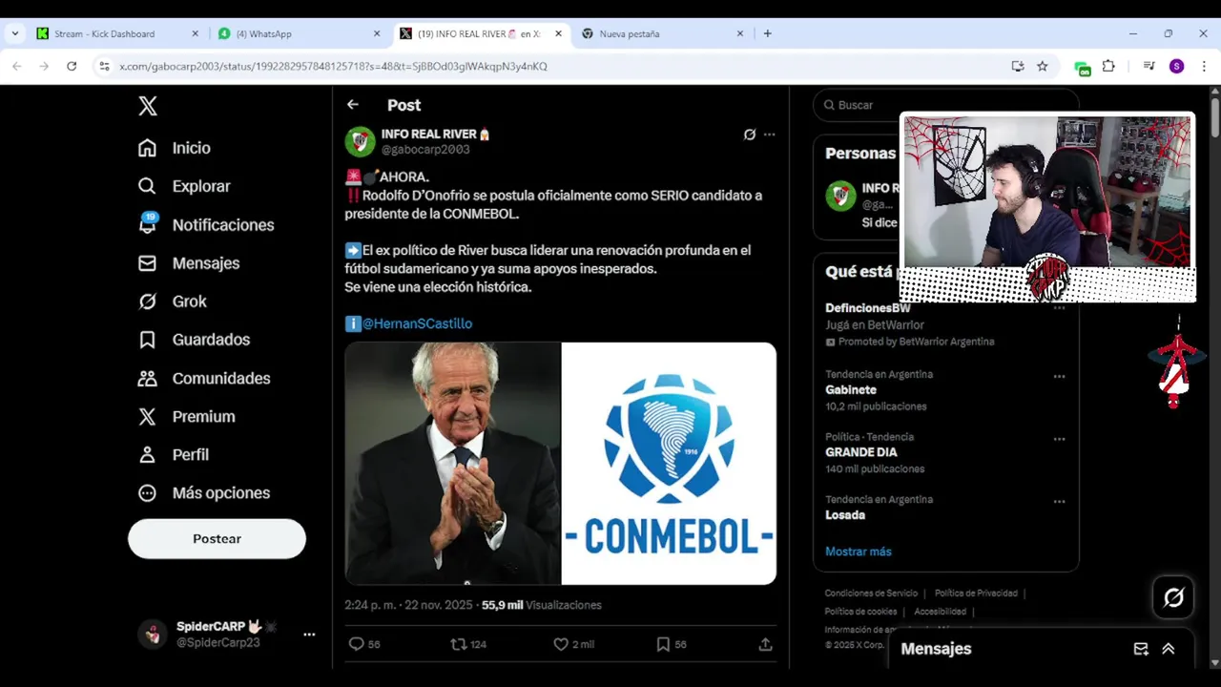Click site information icon in address bar
The width and height of the screenshot is (1221, 687).
point(104,66)
